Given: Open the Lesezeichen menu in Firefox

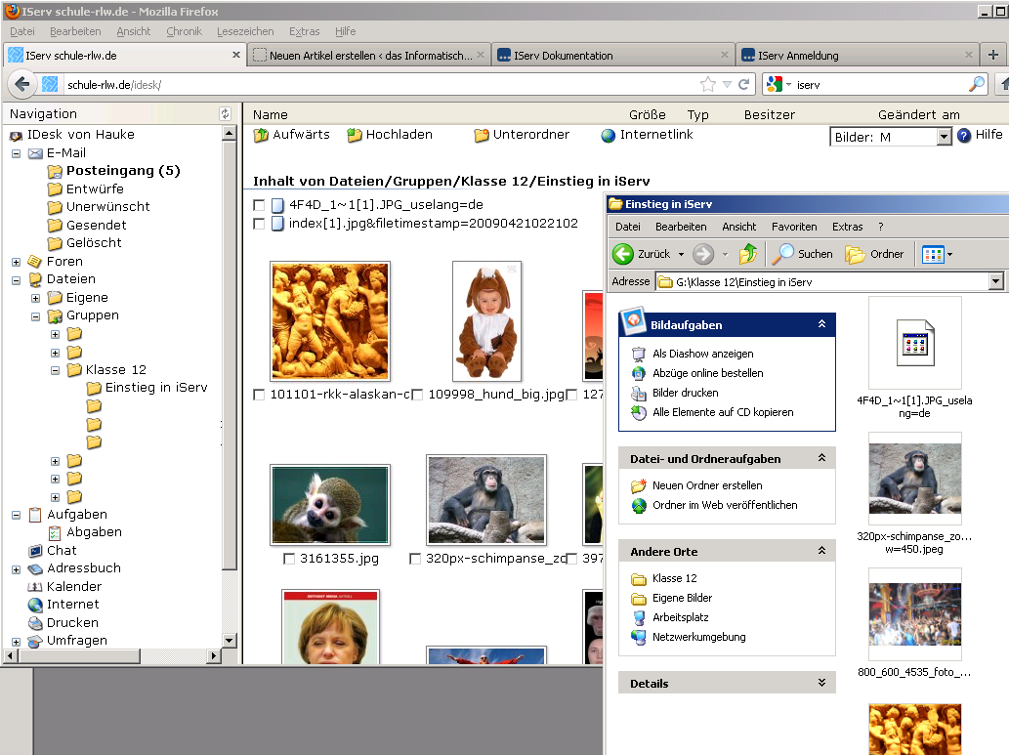Looking at the screenshot, I should pos(245,31).
